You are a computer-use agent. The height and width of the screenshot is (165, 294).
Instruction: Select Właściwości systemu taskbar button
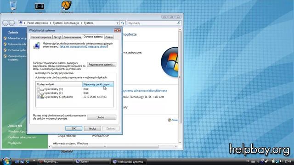[129, 161]
